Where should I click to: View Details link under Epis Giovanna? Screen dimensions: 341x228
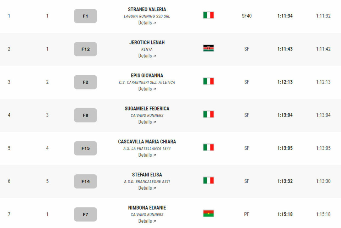tap(147, 89)
